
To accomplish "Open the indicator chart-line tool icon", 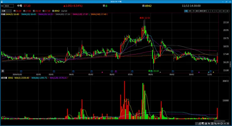I will point(200,123).
